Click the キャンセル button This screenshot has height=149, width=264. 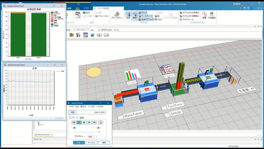pyautogui.click(x=91, y=143)
